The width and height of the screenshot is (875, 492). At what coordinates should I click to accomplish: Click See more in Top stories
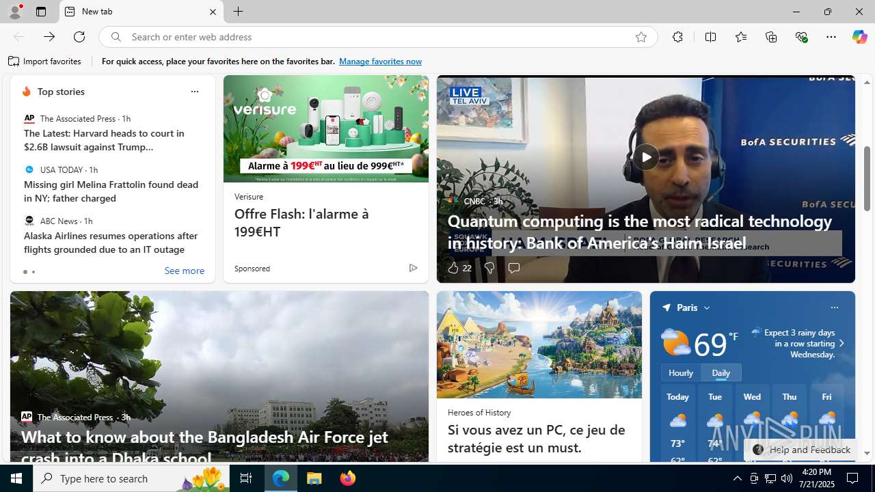coord(184,271)
